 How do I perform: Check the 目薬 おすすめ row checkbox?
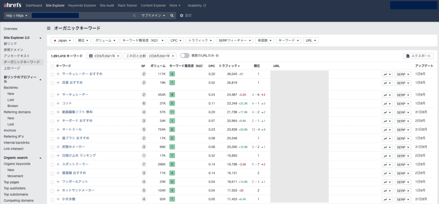click(x=52, y=83)
